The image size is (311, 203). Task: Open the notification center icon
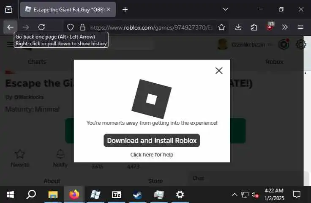click(x=297, y=195)
